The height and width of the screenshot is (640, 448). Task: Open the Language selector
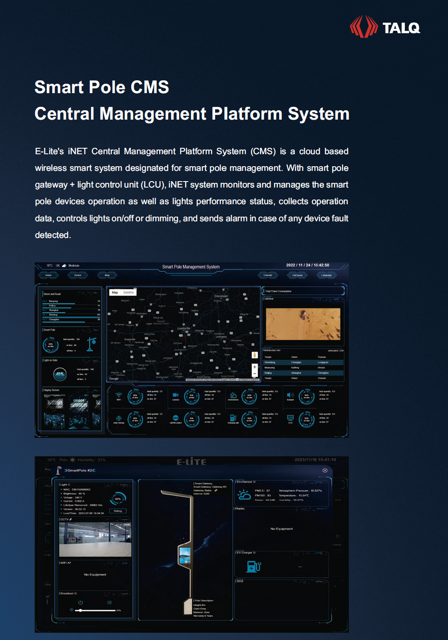327,275
